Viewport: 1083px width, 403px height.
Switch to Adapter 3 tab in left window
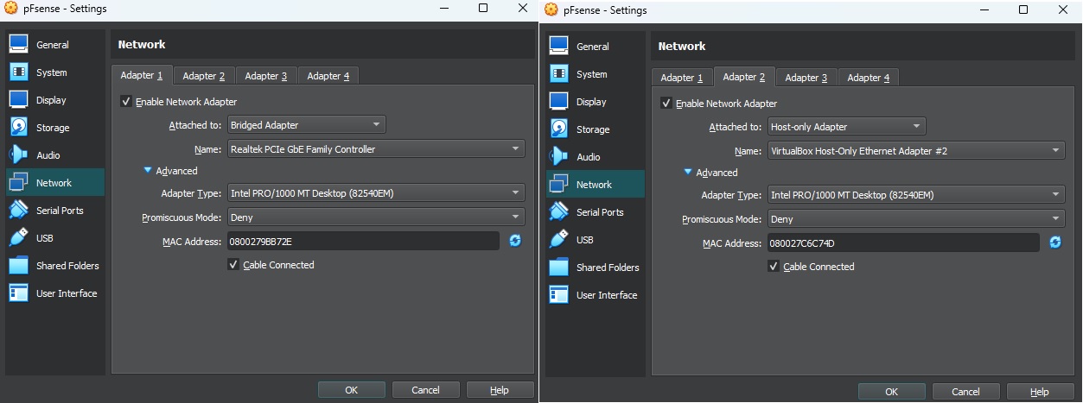[266, 76]
